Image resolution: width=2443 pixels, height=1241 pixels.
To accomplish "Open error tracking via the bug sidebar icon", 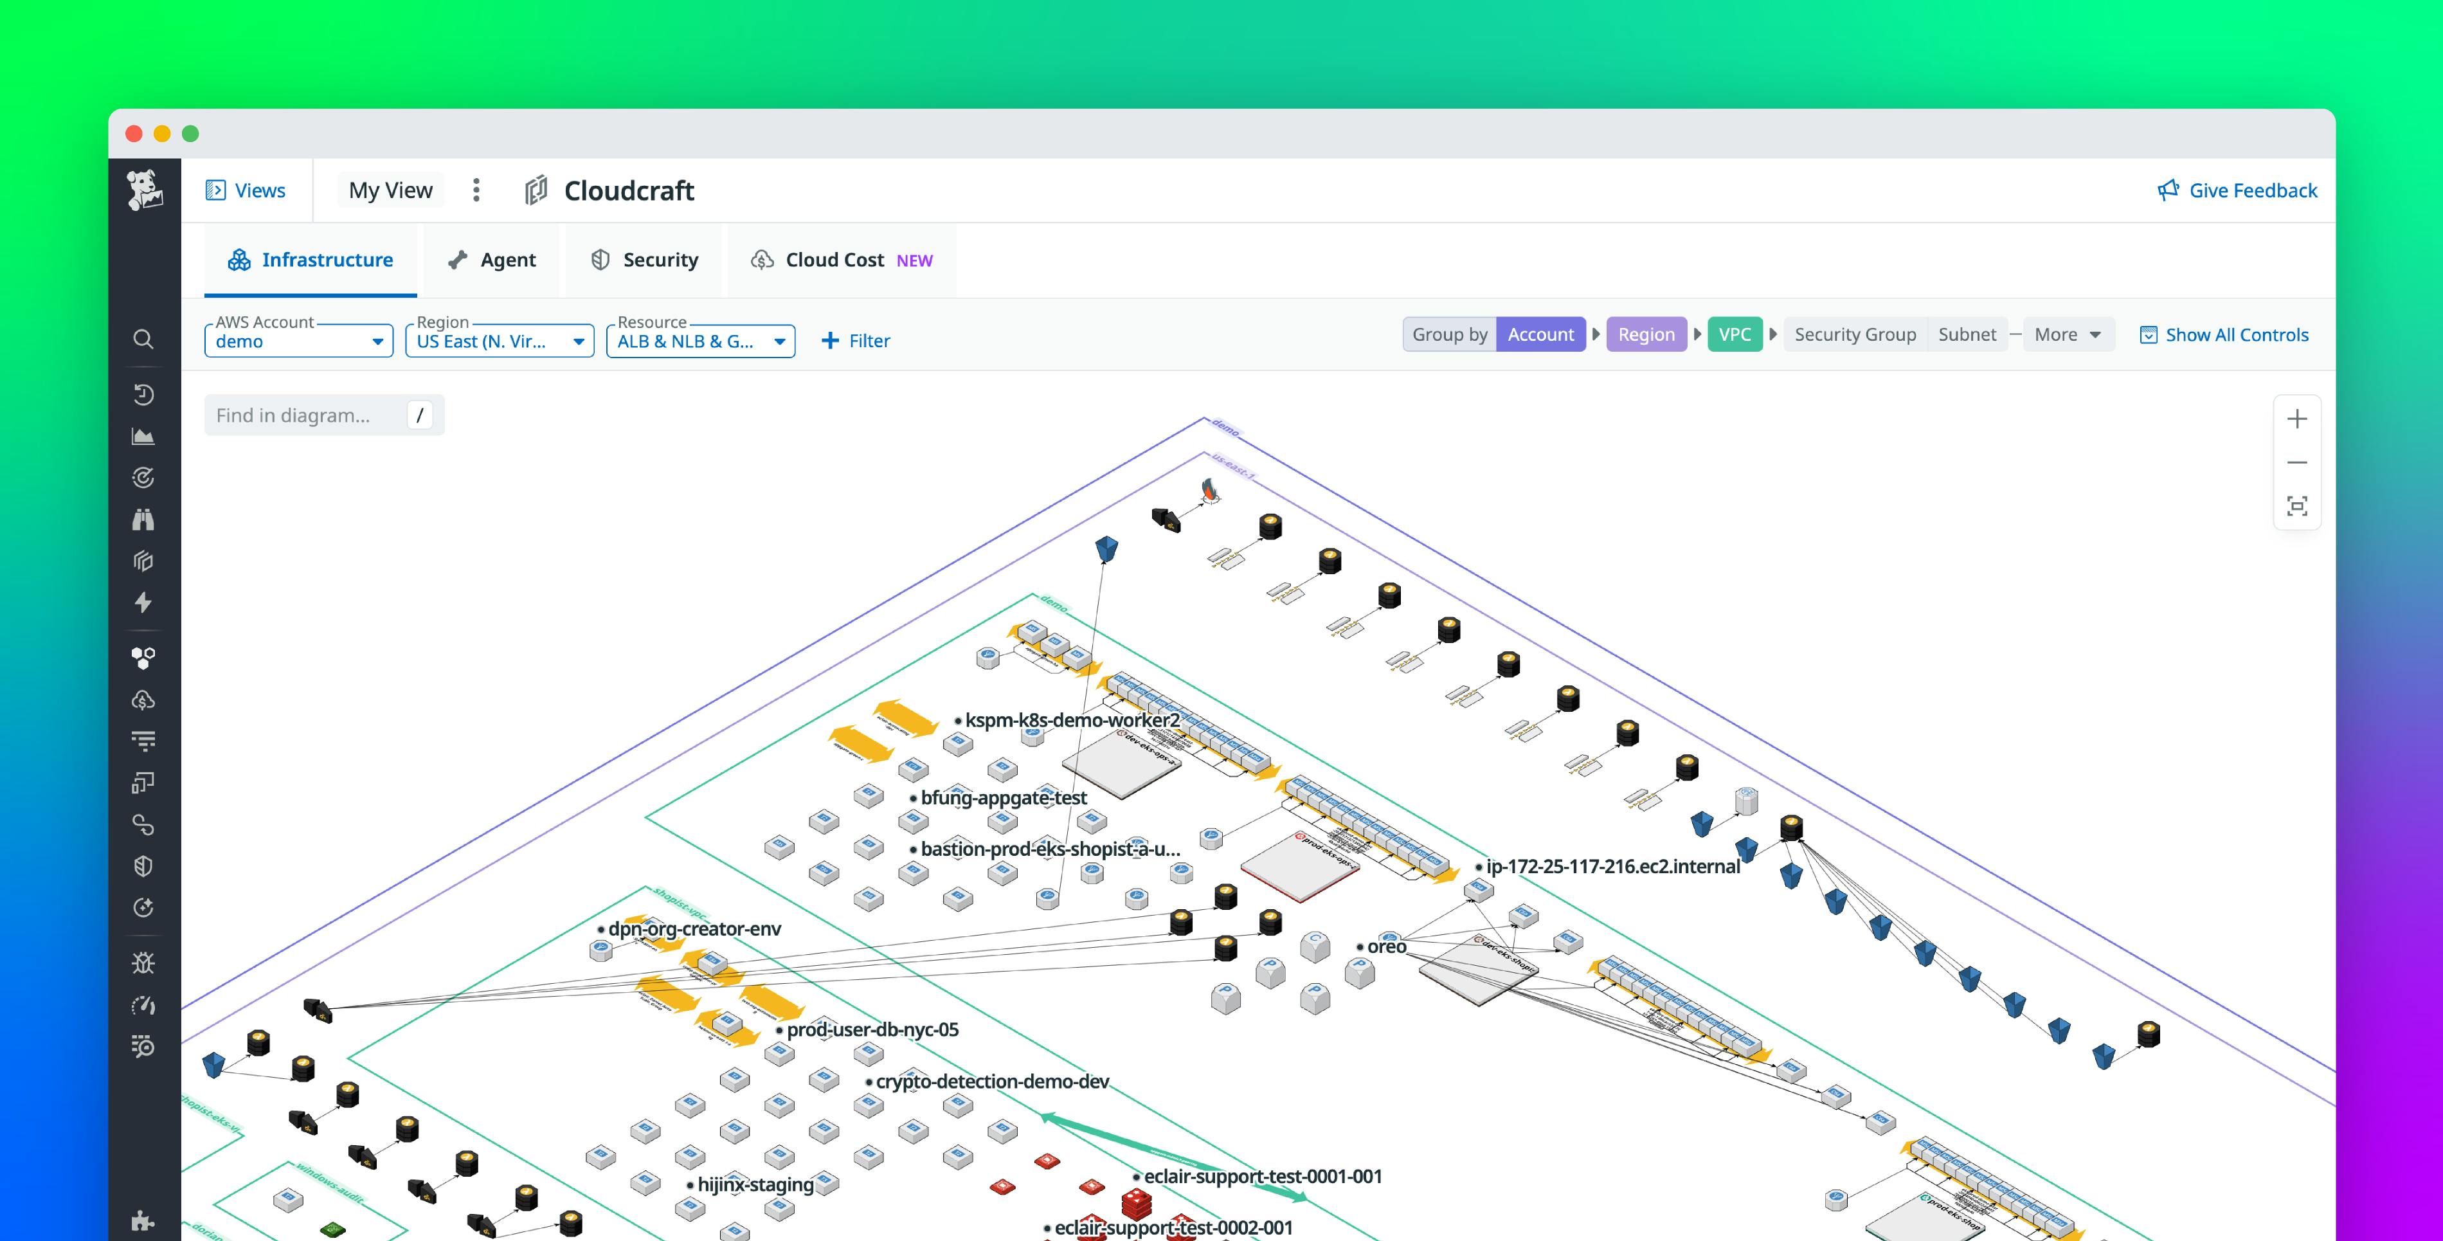I will [144, 961].
